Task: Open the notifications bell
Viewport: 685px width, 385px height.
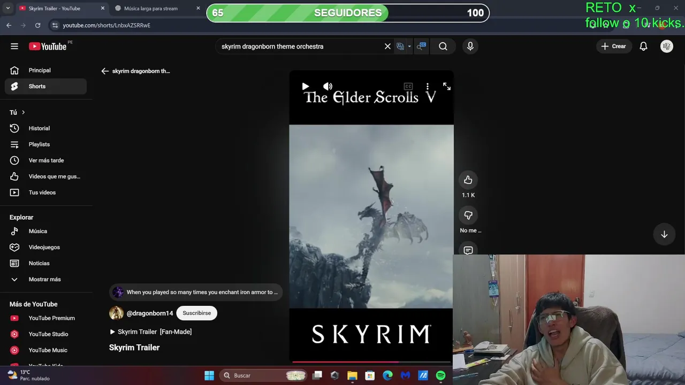Action: click(643, 47)
